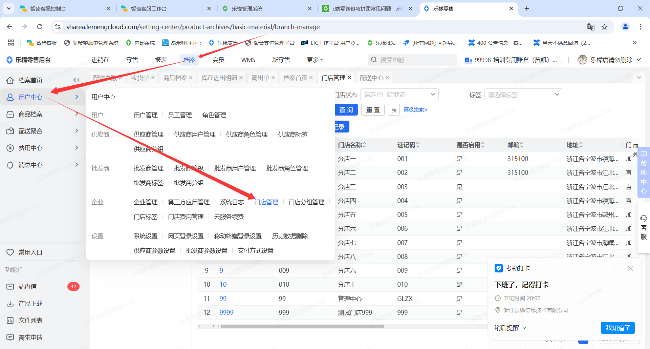650x349 pixels.
Task: Click the 我知道了 button
Action: (617, 328)
